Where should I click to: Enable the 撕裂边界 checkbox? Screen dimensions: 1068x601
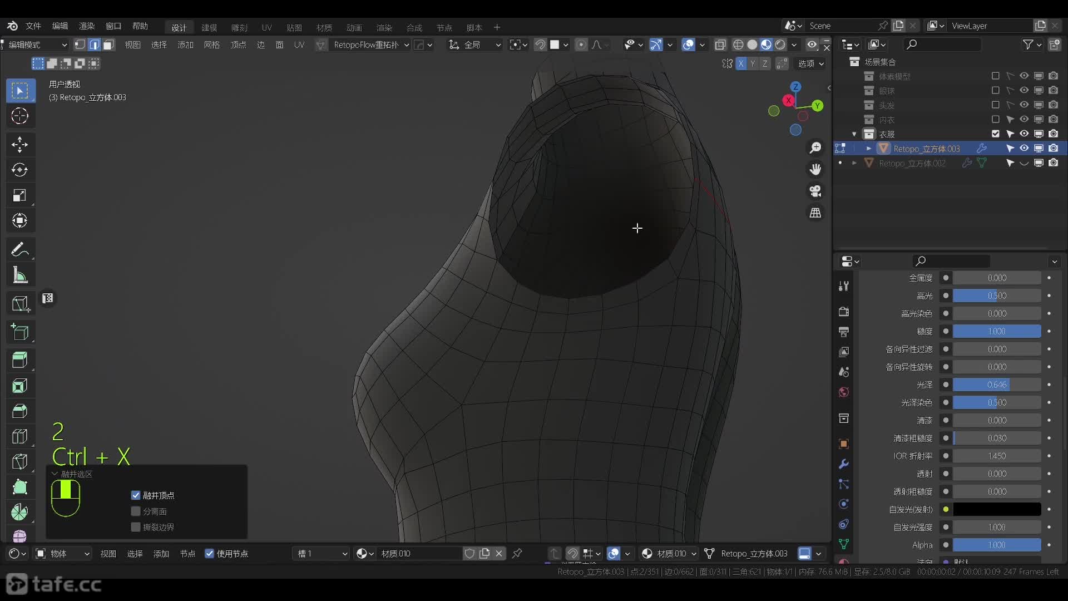[x=136, y=527]
